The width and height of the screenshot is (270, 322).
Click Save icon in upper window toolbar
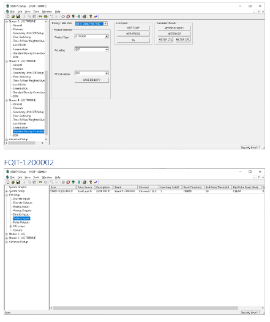pyautogui.click(x=18, y=17)
